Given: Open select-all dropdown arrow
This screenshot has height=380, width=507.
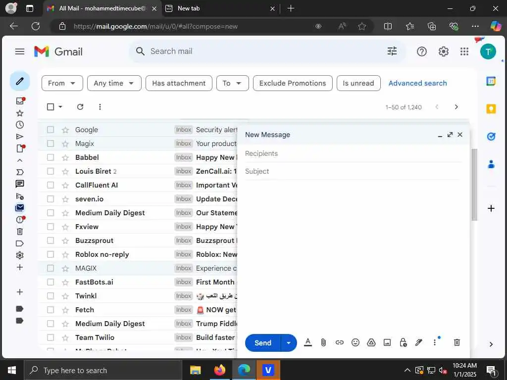Looking at the screenshot, I should [x=60, y=107].
